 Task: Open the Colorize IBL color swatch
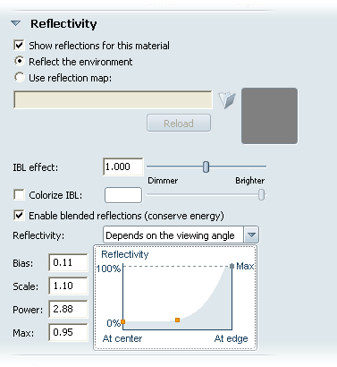(x=123, y=195)
